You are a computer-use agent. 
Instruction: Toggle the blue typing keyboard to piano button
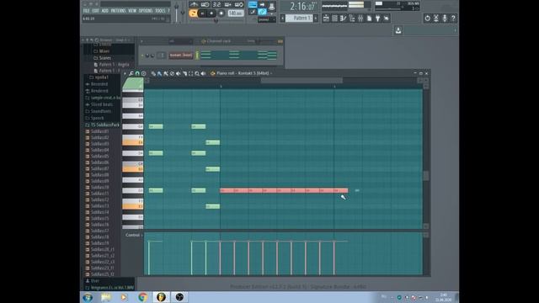click(x=253, y=4)
